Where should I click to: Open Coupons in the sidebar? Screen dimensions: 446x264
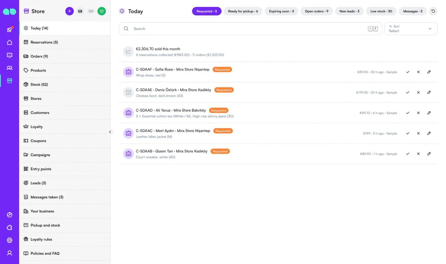[65, 141]
